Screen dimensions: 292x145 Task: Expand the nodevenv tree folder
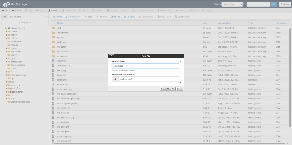coord(6,85)
